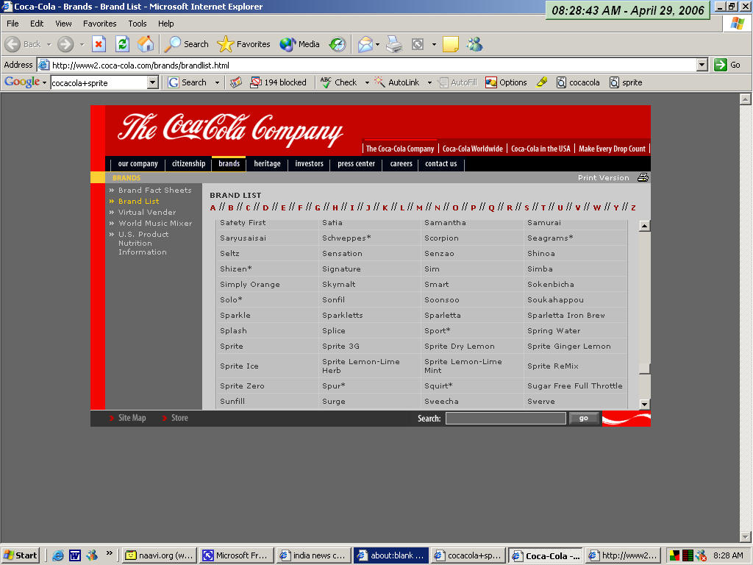Screen dimensions: 753x565
Task: Click the Print Version printer icon
Action: coord(643,178)
